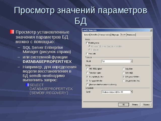Close the semdb Properties dialog
This screenshot has width=161, height=121.
click(x=151, y=30)
